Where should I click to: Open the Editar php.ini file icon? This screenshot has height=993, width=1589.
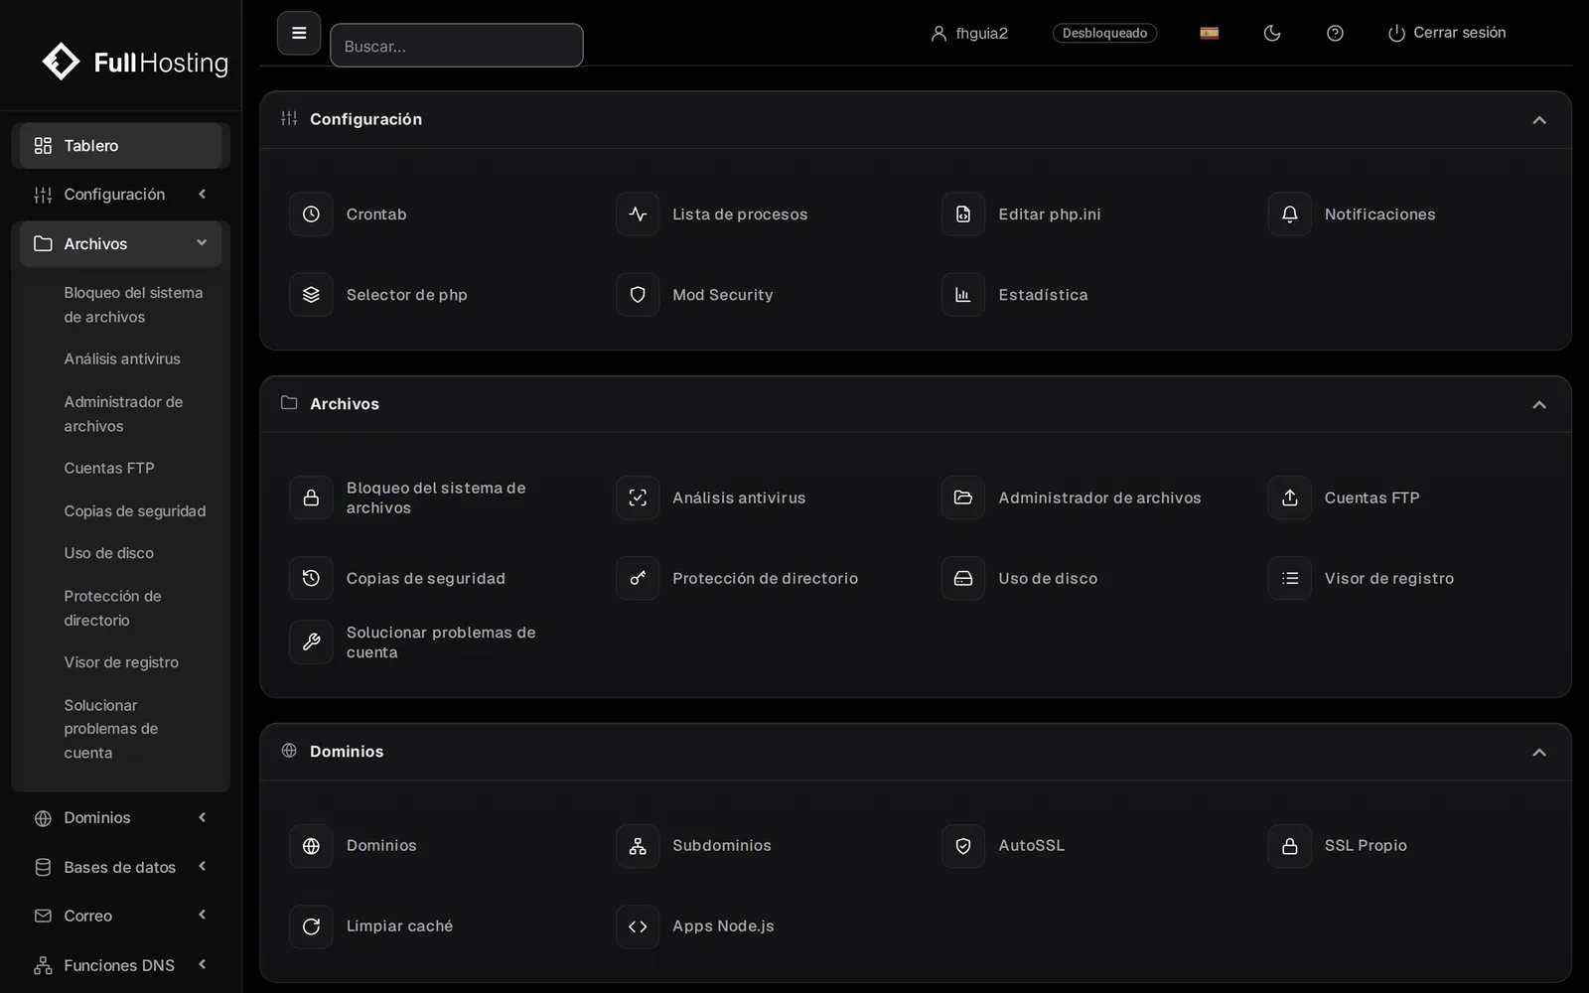[963, 213]
